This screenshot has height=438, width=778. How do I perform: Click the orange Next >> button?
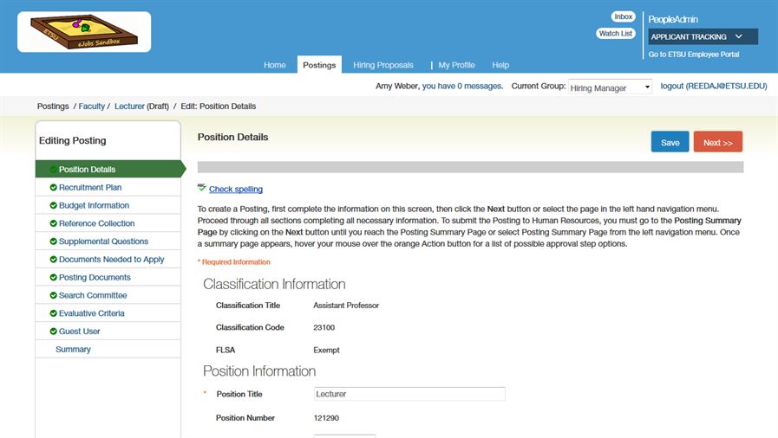pos(717,142)
